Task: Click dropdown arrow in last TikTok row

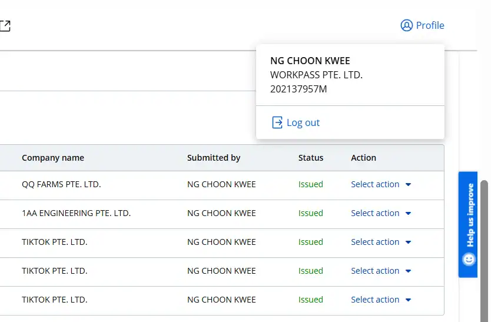Action: click(x=409, y=300)
